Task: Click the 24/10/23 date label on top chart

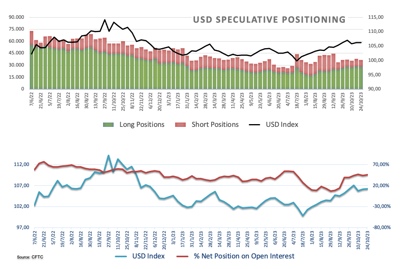Action: 361,103
